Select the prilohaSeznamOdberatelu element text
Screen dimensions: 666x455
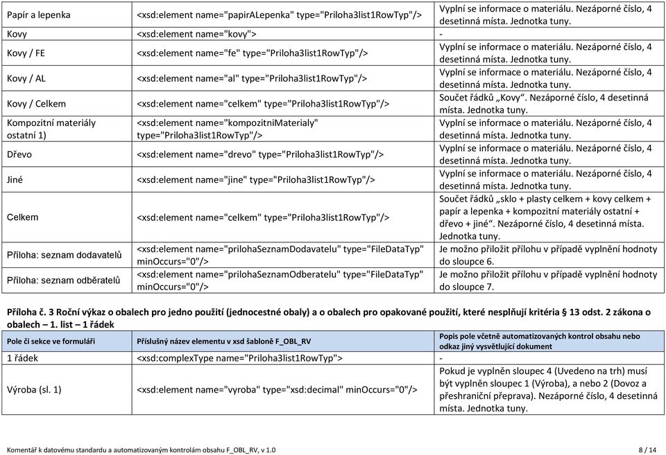(x=280, y=280)
